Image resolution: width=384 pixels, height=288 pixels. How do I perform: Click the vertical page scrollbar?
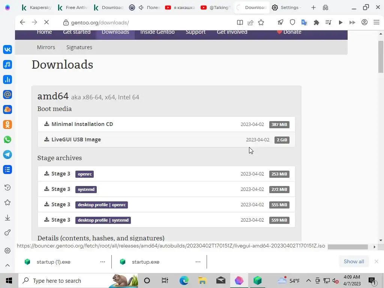click(x=381, y=57)
